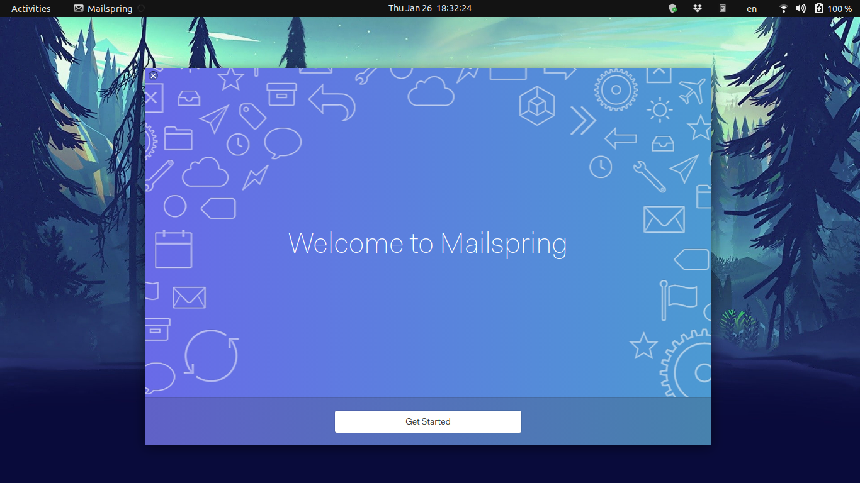Image resolution: width=860 pixels, height=483 pixels.
Task: Click the circular sync arrows icon
Action: click(210, 355)
